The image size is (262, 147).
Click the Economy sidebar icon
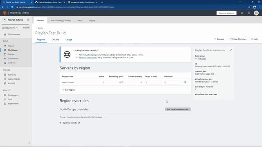pyautogui.click(x=5, y=75)
